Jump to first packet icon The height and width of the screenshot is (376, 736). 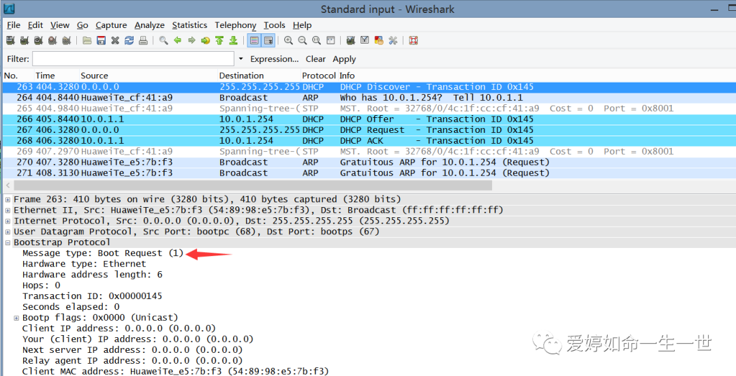point(219,41)
